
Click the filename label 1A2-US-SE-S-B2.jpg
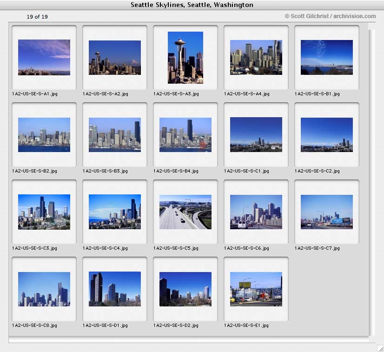[x=34, y=171]
